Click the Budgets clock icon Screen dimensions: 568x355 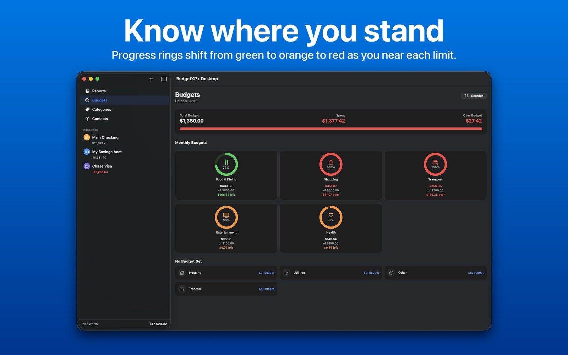pos(87,100)
